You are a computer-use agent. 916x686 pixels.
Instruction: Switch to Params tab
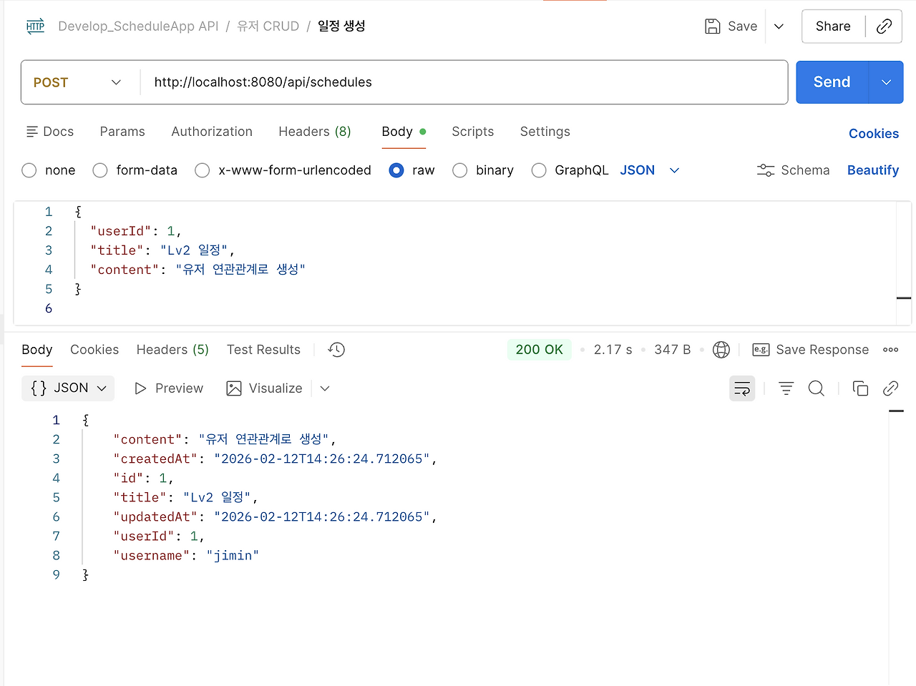click(122, 132)
